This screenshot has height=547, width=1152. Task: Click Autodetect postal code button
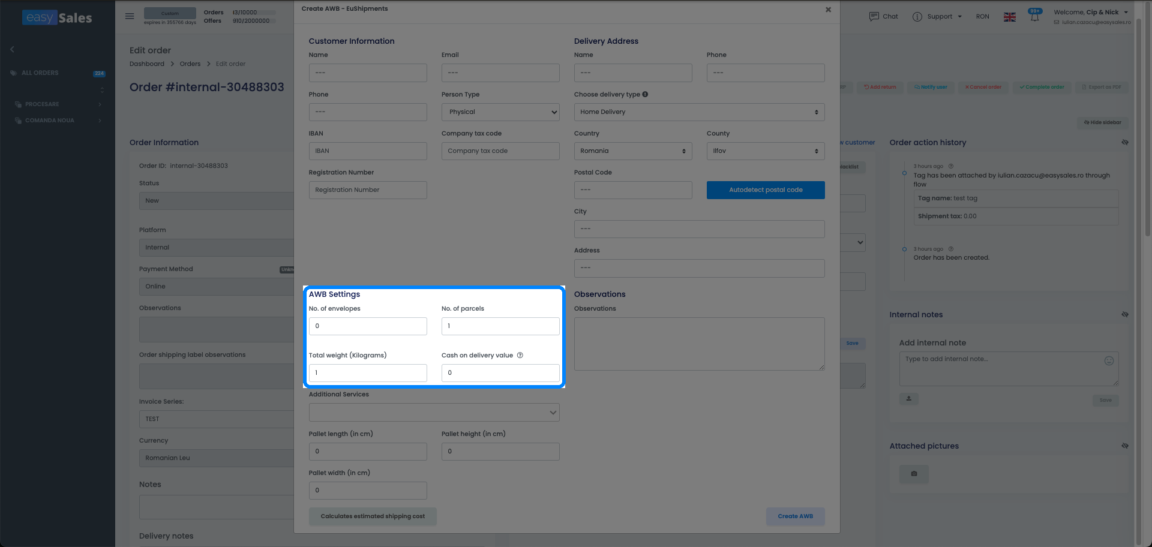point(766,190)
